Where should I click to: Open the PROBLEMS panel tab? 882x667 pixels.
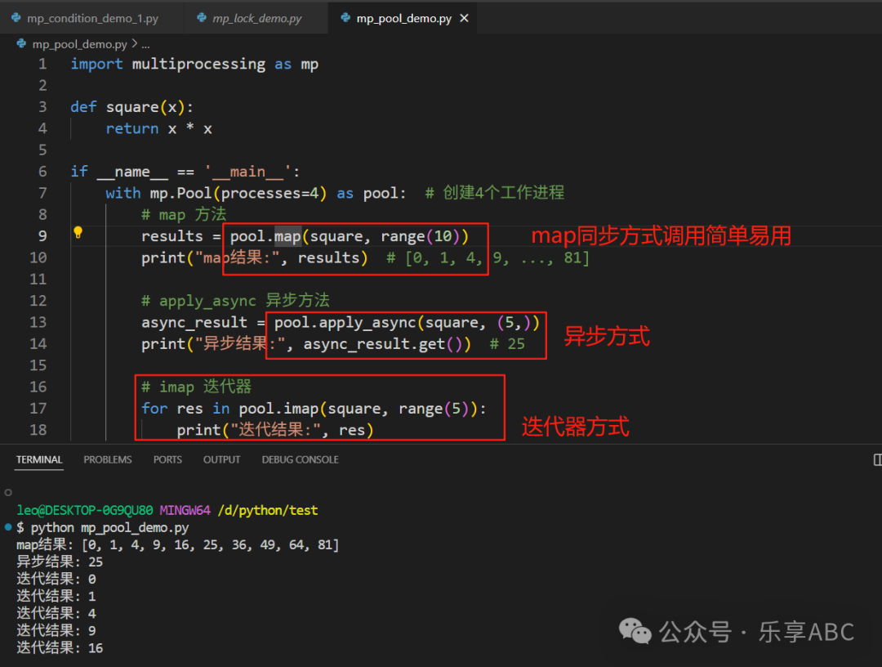(108, 460)
